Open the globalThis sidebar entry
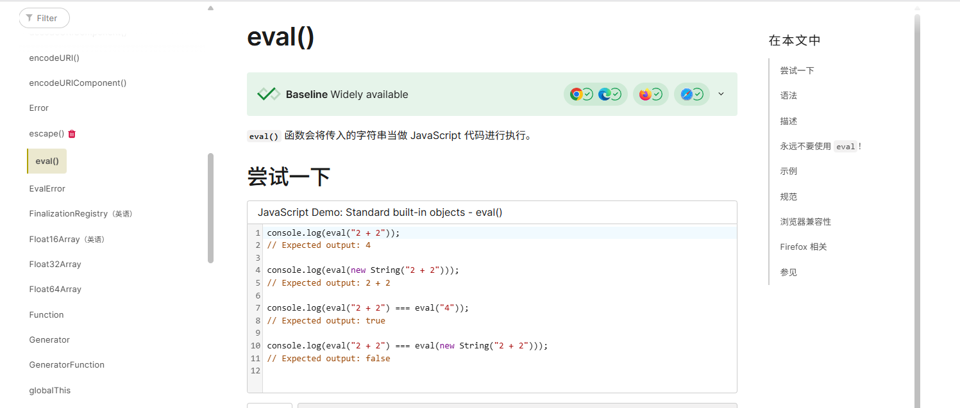 click(x=50, y=390)
